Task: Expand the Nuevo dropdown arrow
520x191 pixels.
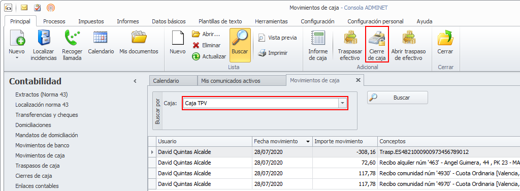Action: [17, 58]
